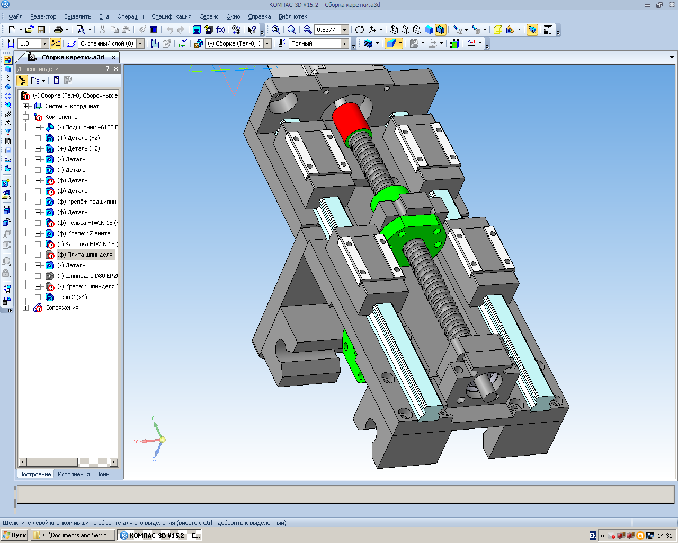This screenshot has width=678, height=543.
Task: Open the funnel filters panel in sidebar
Action: (x=7, y=132)
